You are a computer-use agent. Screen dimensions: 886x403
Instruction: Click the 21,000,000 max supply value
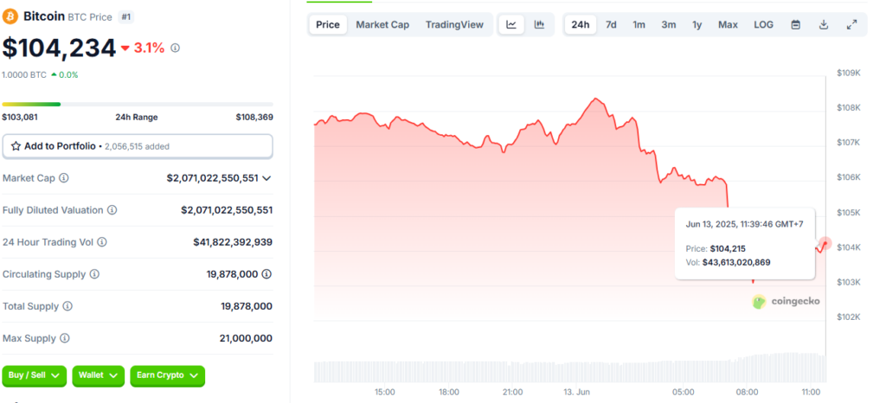(x=246, y=339)
